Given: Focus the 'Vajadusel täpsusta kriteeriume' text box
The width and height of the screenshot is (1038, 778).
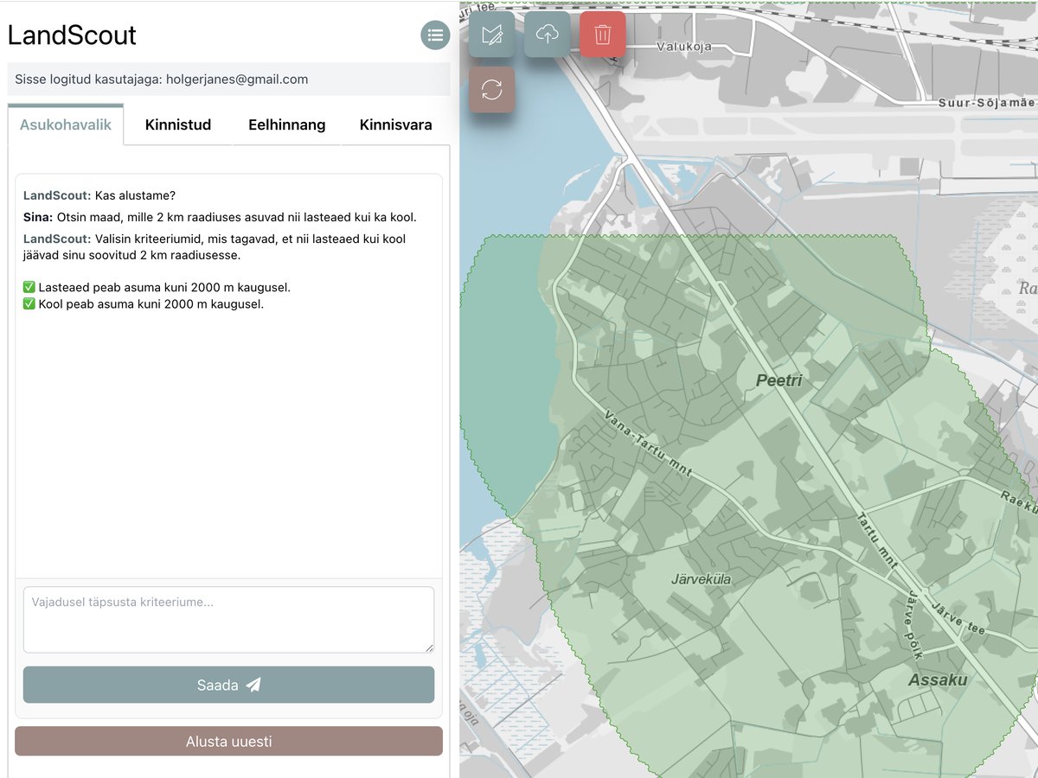Looking at the screenshot, I should tap(228, 620).
